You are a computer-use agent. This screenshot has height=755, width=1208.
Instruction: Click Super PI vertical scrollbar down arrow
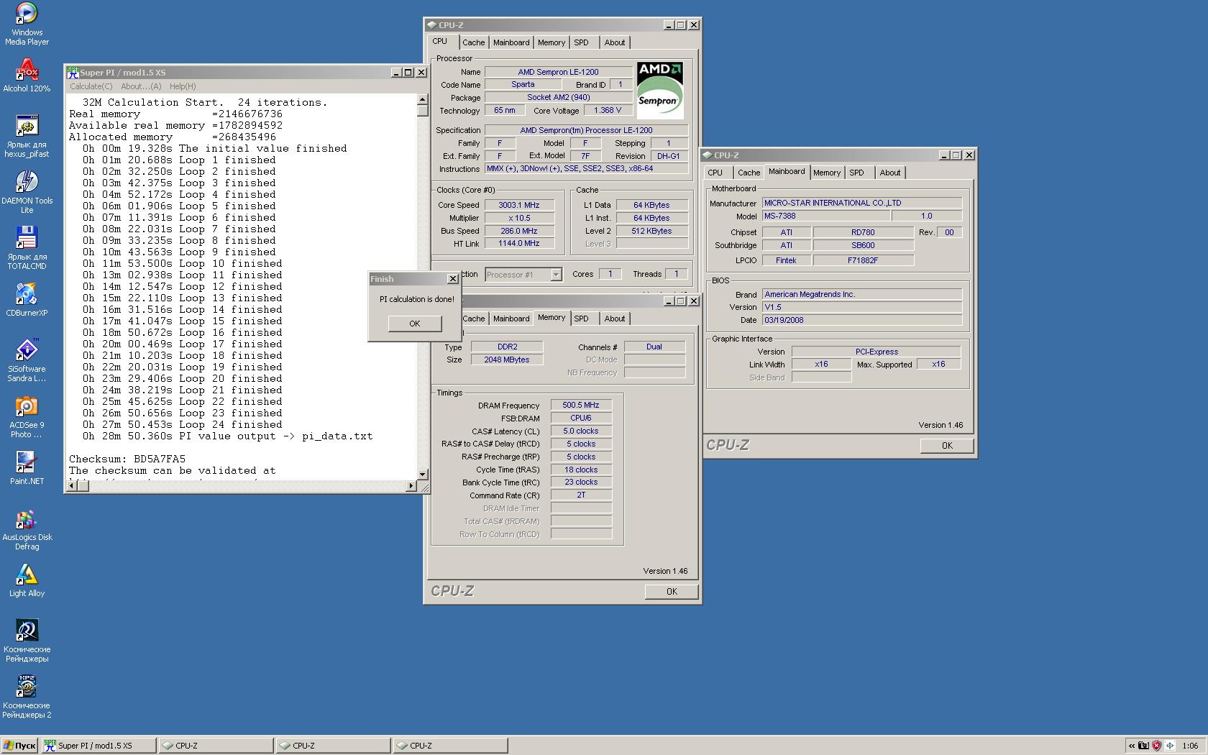point(423,475)
